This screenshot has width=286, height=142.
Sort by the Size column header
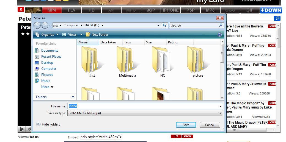[155, 42]
